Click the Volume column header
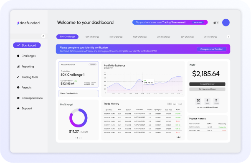Image resolution: width=251 pixels, height=163 pixels. click(x=150, y=110)
